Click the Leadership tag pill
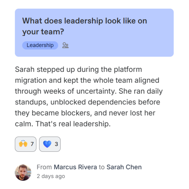Viewport: 189px width, 189px height. coord(40,45)
